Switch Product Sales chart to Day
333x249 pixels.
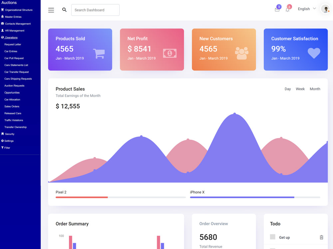[288, 89]
